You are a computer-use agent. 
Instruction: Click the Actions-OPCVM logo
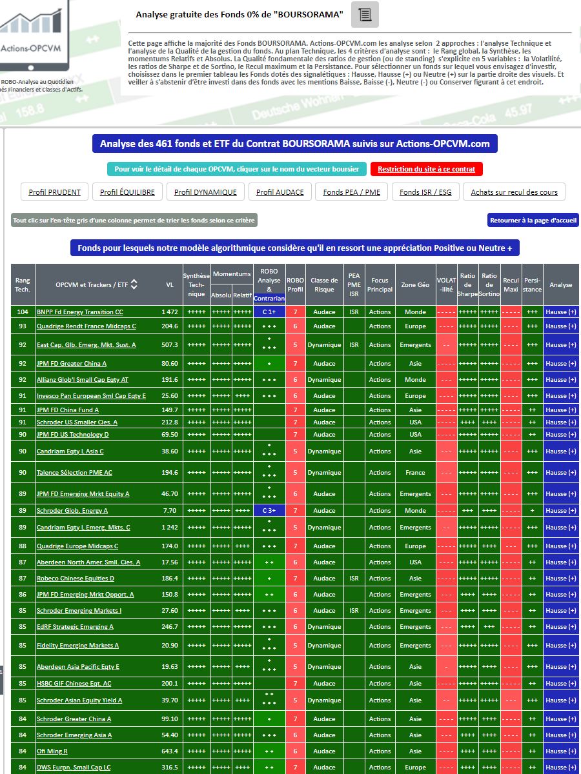click(34, 35)
